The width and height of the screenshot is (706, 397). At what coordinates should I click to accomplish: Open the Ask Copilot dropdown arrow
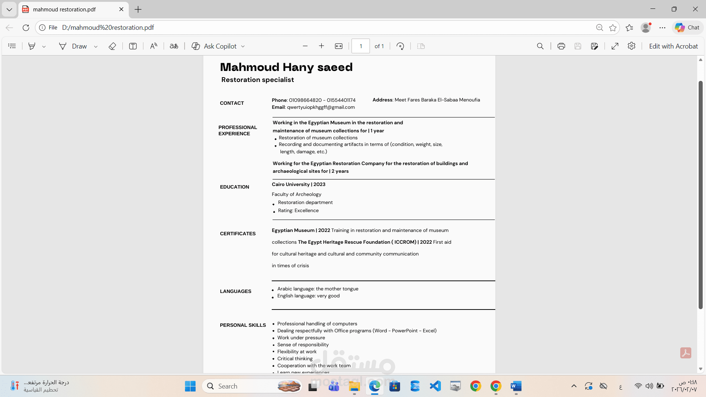(243, 46)
